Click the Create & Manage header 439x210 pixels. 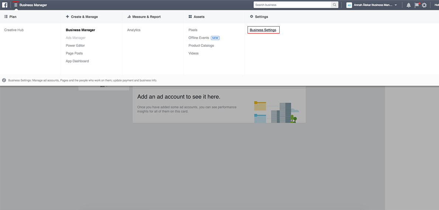coord(82,17)
